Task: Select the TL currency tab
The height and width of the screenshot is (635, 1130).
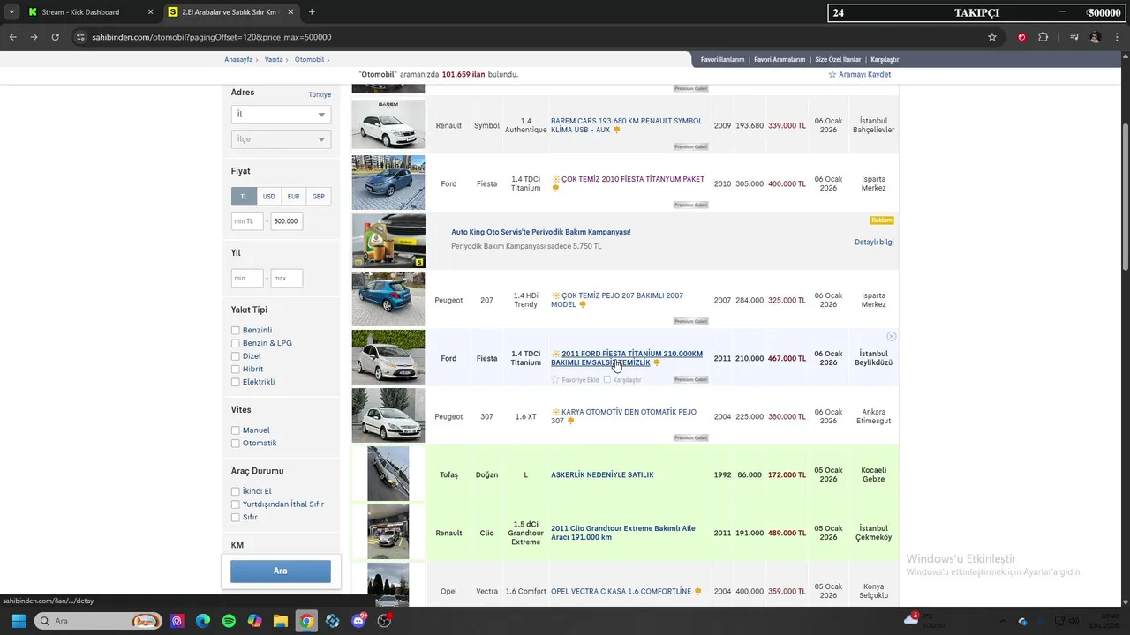Action: pos(245,197)
